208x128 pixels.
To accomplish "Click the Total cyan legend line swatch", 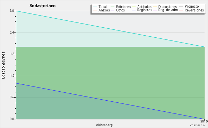I will click(95, 7).
